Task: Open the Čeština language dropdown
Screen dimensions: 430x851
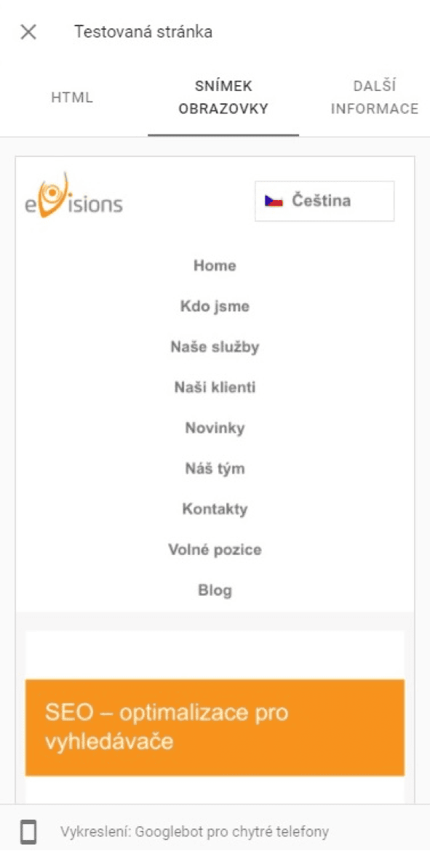Action: pyautogui.click(x=325, y=201)
